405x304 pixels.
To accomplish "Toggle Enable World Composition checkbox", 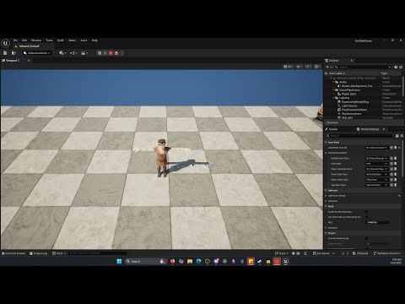I will pos(366,211).
